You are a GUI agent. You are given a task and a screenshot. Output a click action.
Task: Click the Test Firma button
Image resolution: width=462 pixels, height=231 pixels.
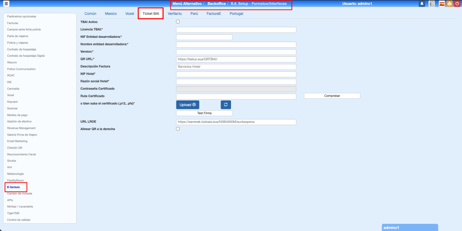pos(204,113)
